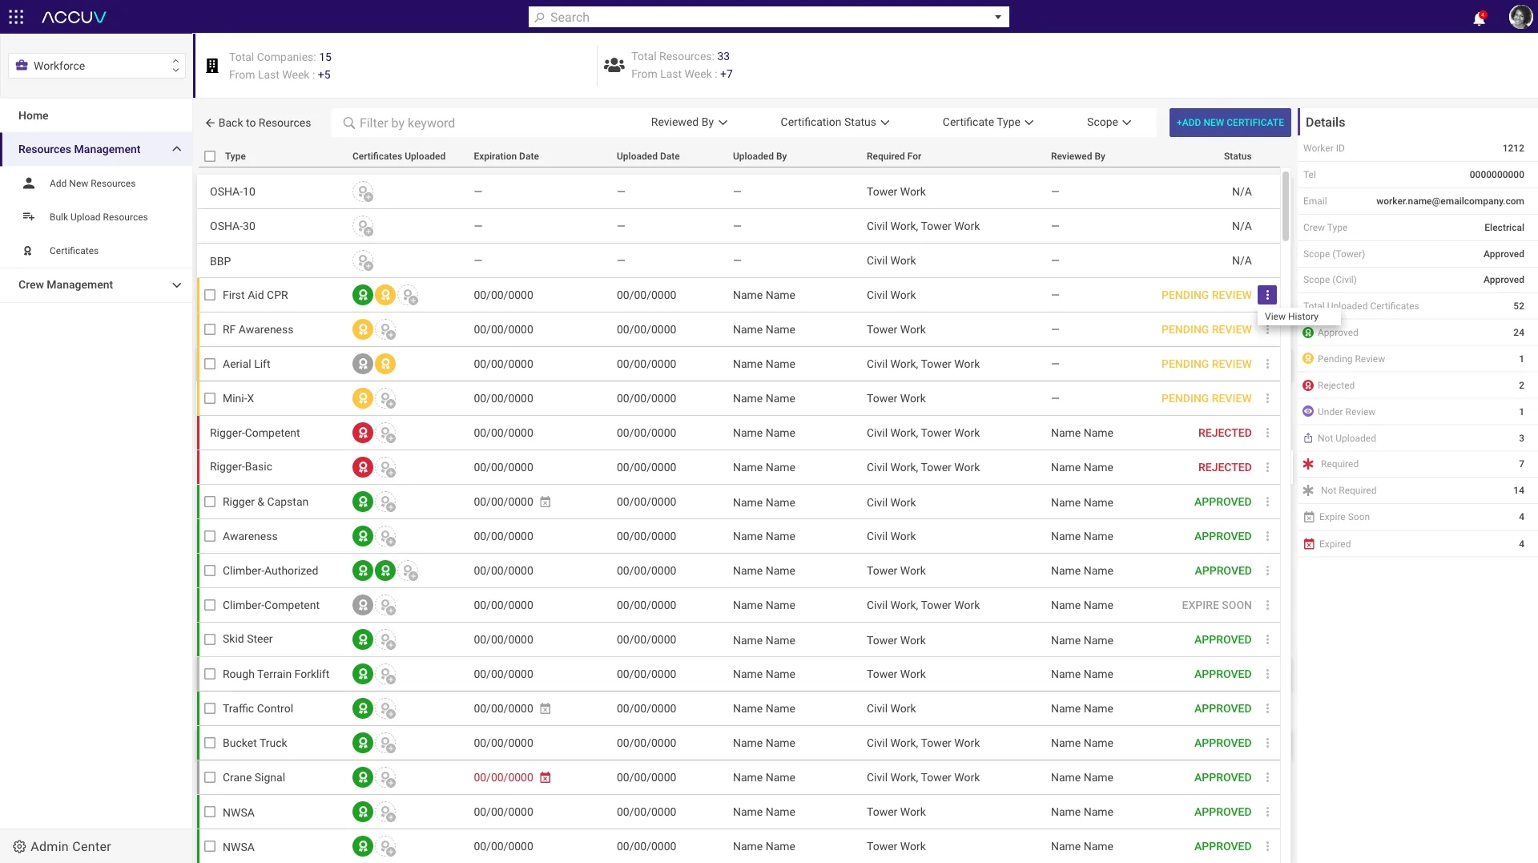The image size is (1538, 863).
Task: Open the search bar dropdown arrow
Action: coord(998,17)
